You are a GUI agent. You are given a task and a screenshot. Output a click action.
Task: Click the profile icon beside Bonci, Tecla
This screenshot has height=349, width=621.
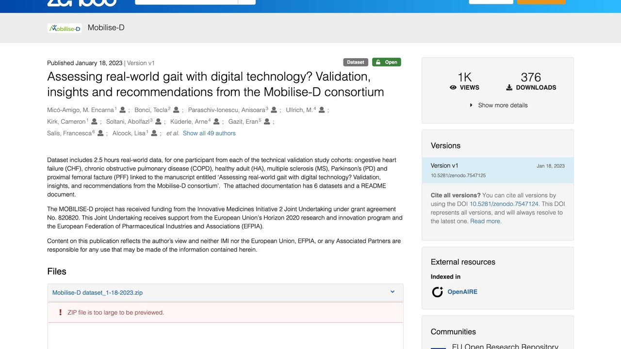click(176, 110)
